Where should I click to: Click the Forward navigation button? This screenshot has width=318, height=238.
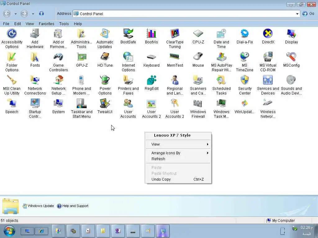pyautogui.click(x=24, y=14)
